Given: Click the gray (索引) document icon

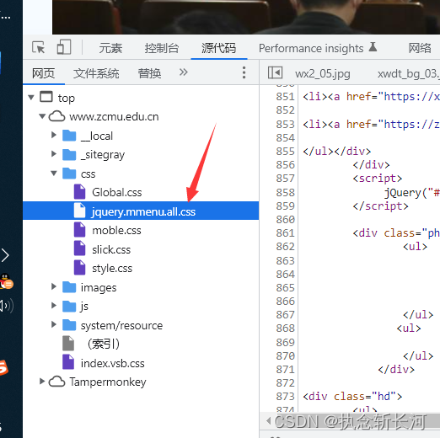Looking at the screenshot, I should click(68, 343).
